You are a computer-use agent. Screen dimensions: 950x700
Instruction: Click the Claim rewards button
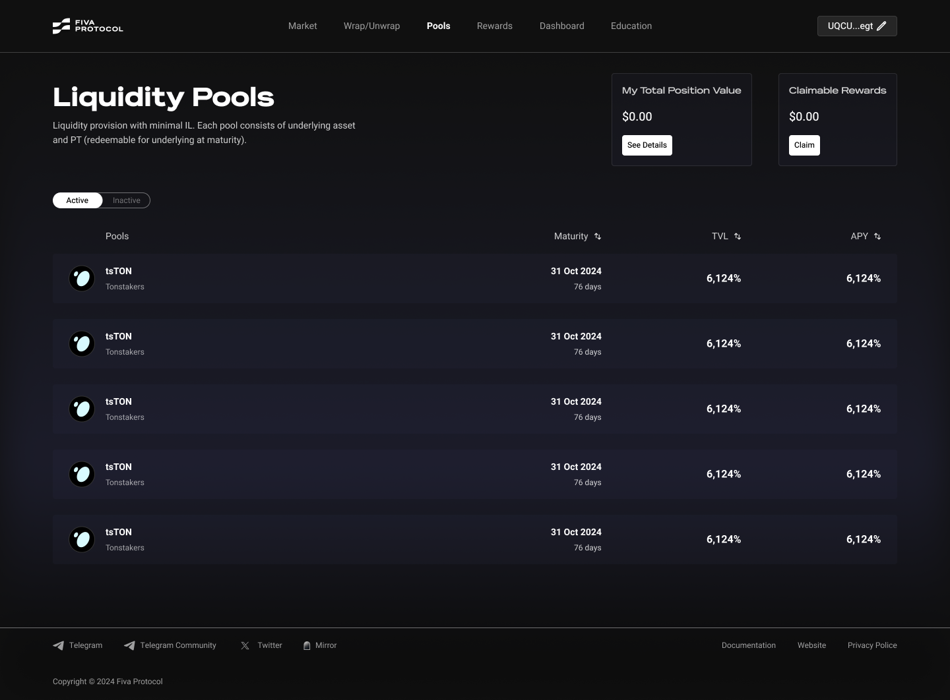[x=804, y=145]
